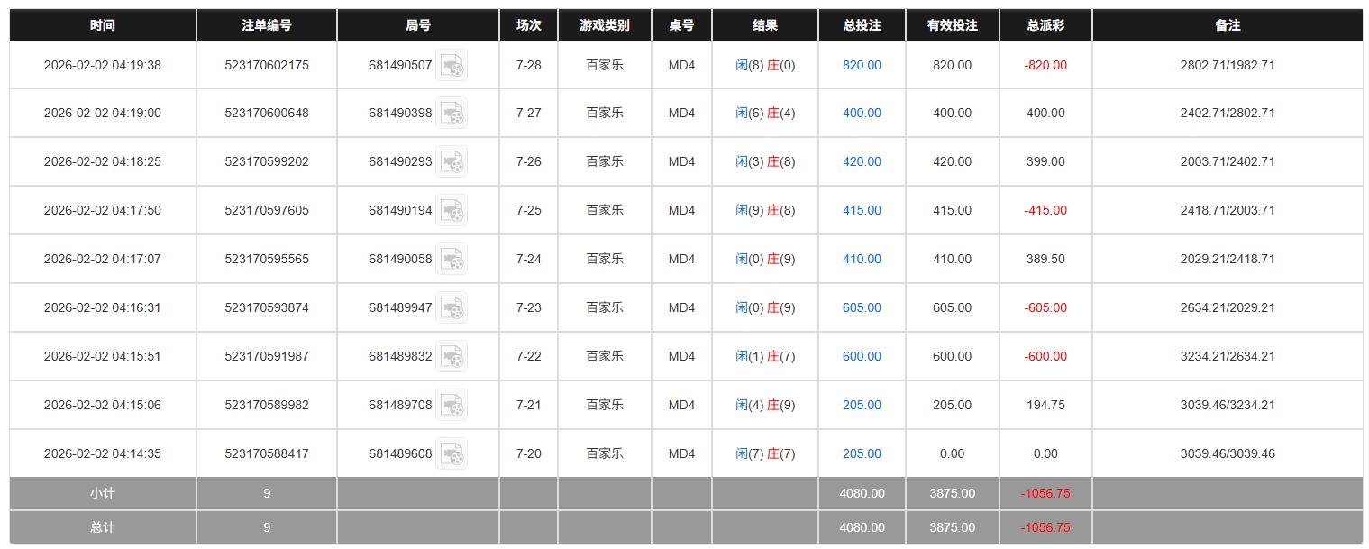Open video replay icon for round 681490507
This screenshot has height=549, width=1369.
pyautogui.click(x=452, y=66)
